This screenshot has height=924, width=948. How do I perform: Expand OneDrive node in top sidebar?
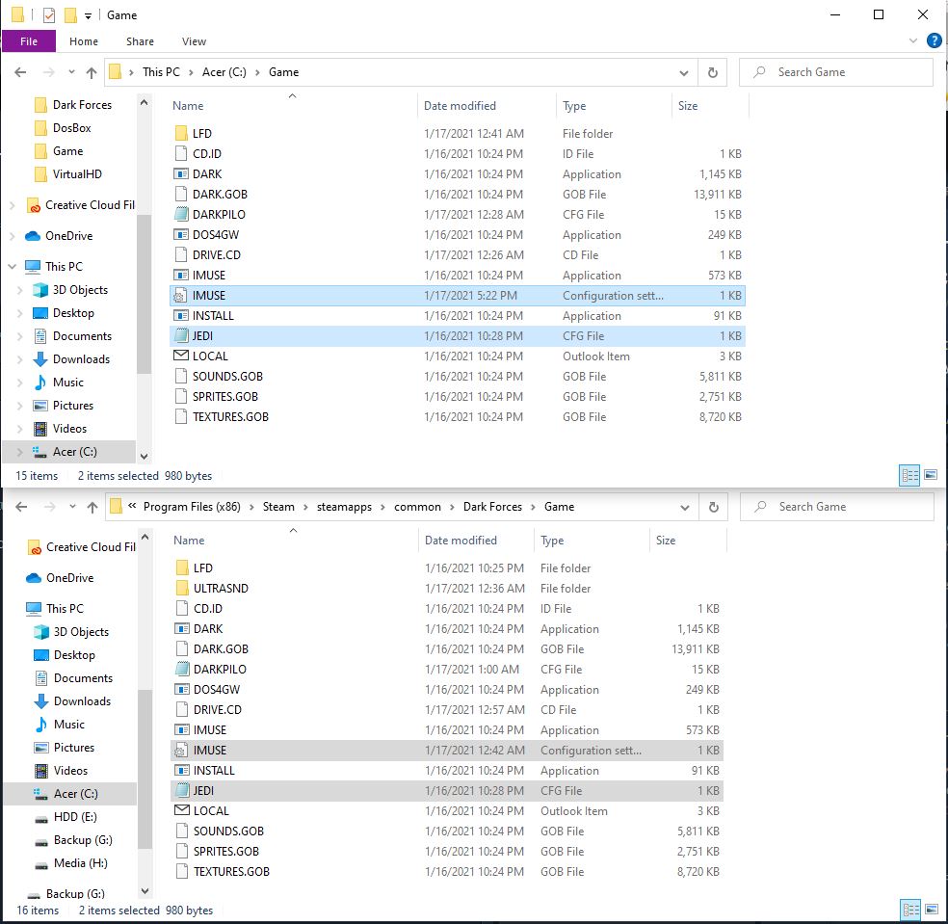13,236
